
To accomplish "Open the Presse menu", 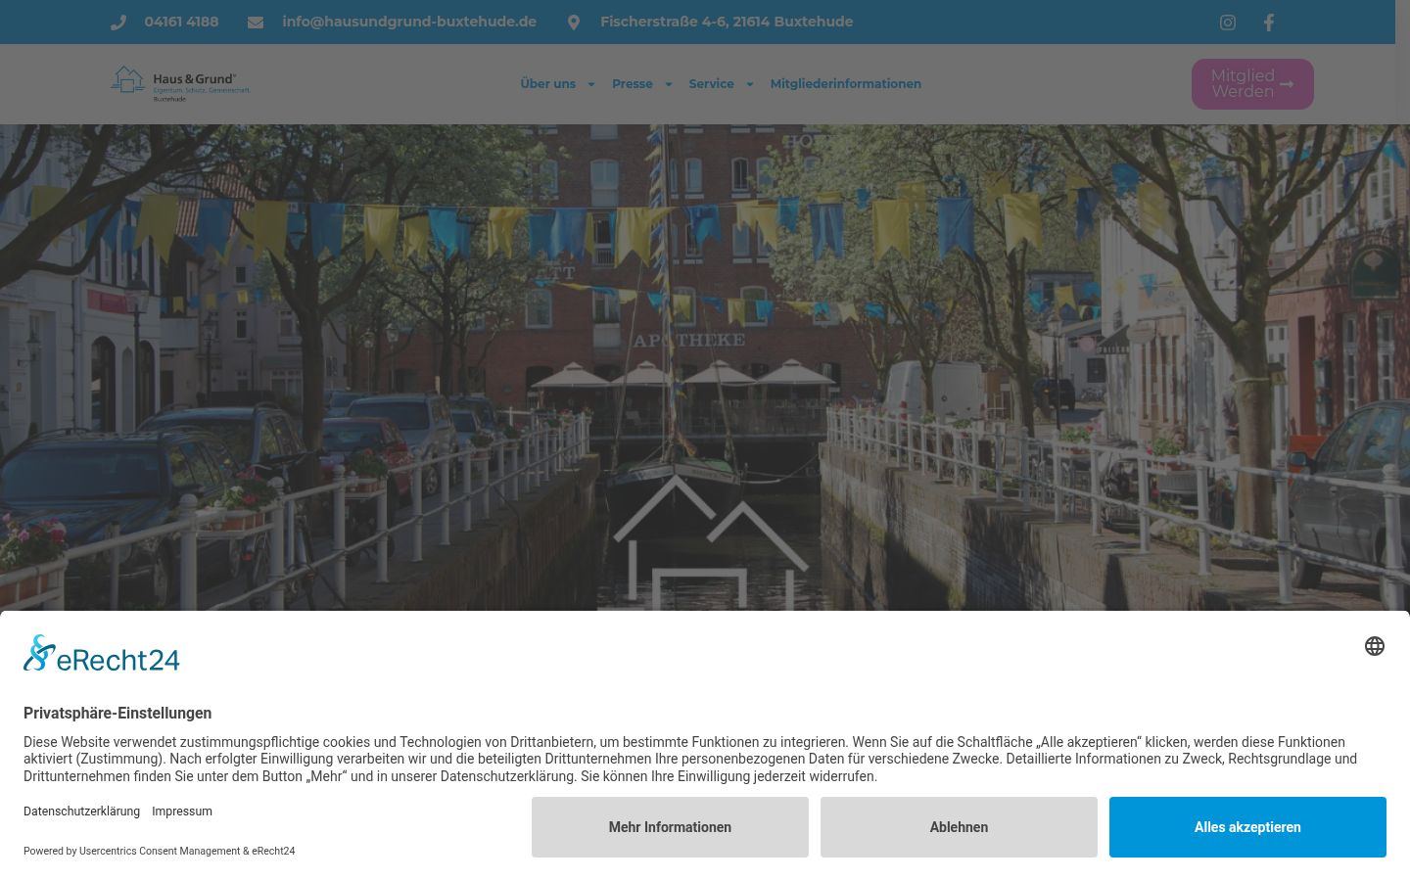I will (633, 84).
